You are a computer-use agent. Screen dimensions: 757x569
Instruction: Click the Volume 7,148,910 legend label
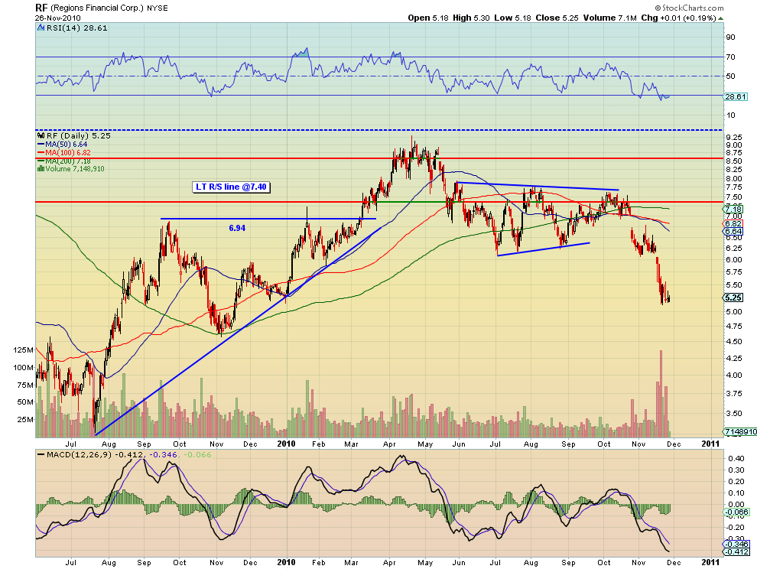point(75,168)
